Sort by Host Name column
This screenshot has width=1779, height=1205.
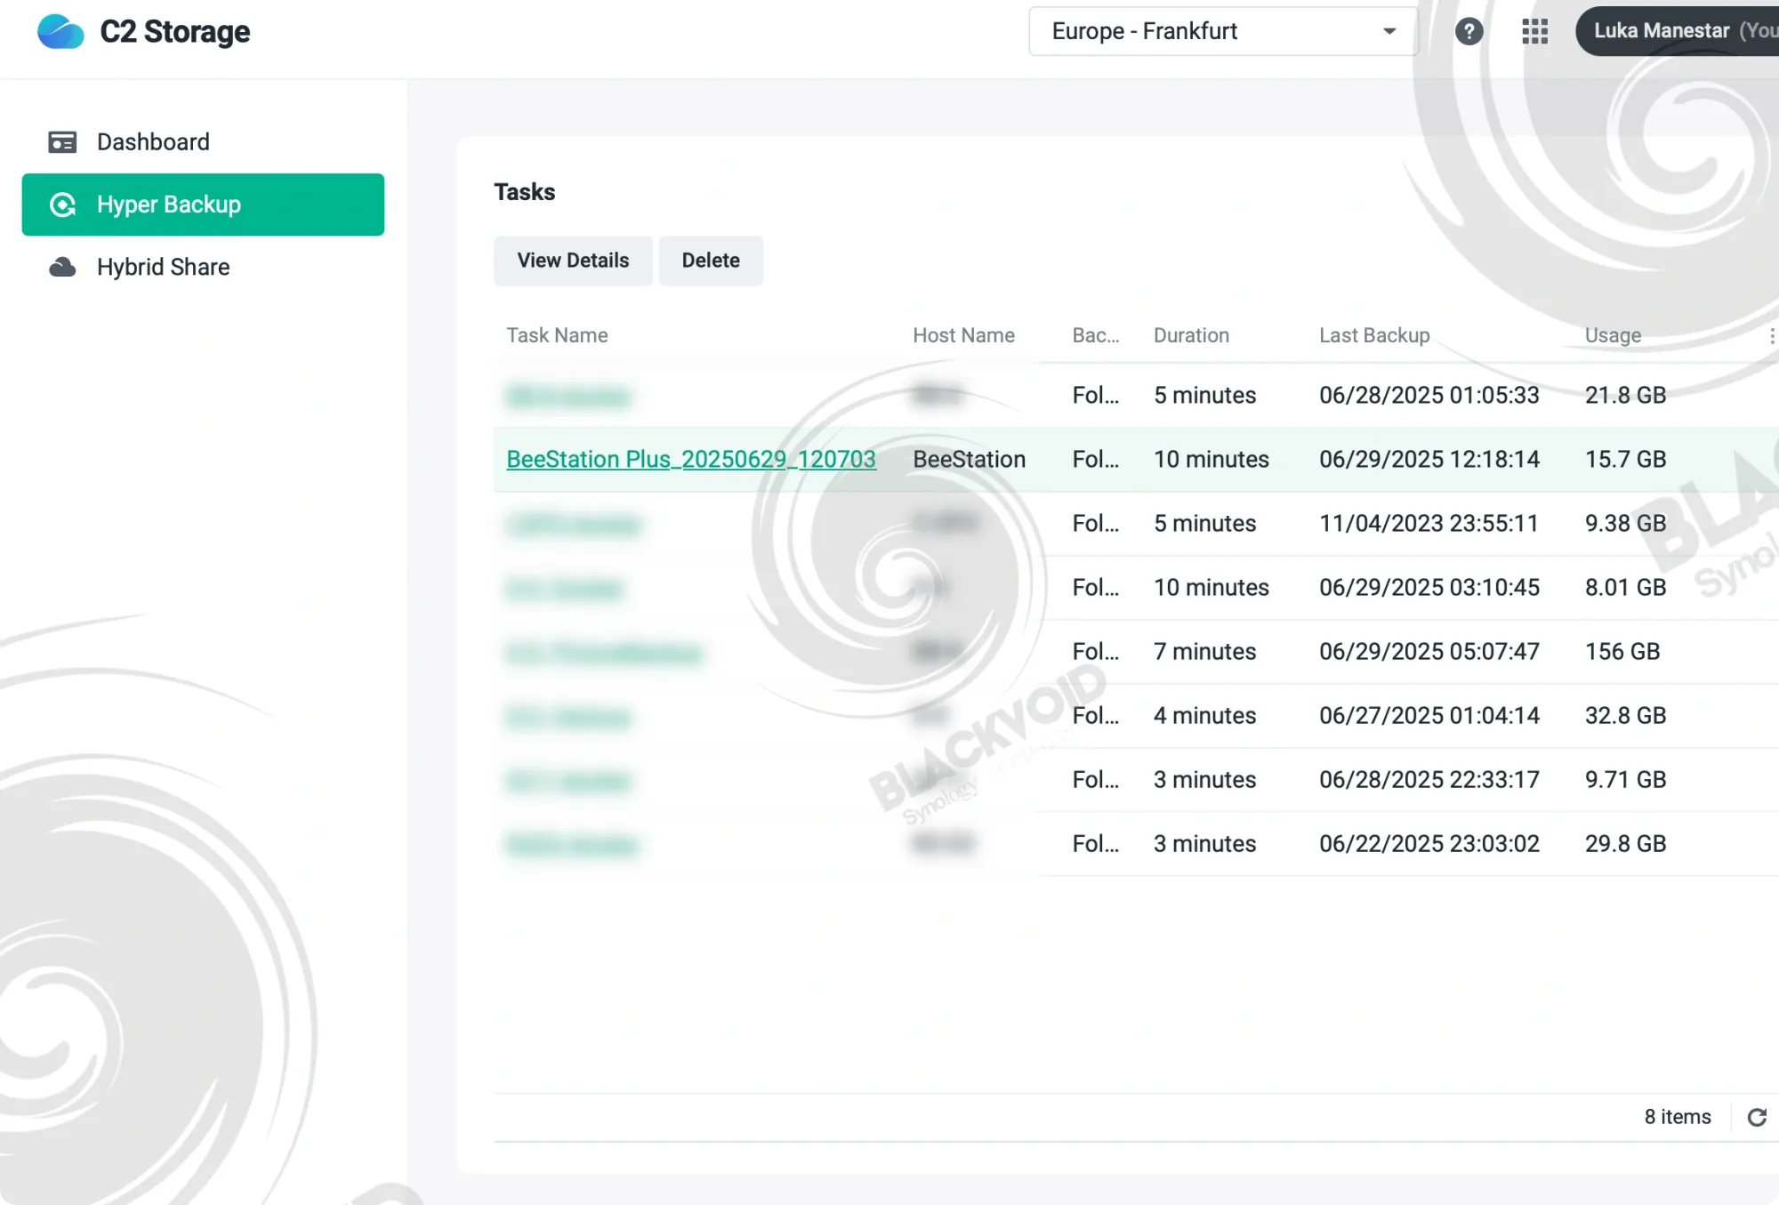(x=963, y=335)
